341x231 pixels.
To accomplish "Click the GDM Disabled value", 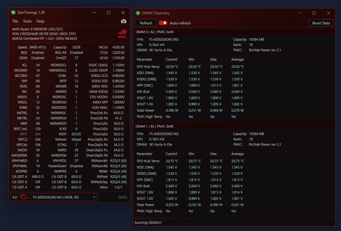I will 38,58.
